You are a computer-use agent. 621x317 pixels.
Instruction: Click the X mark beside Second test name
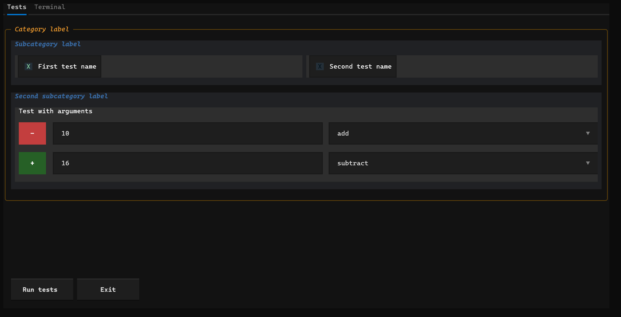[x=320, y=66]
